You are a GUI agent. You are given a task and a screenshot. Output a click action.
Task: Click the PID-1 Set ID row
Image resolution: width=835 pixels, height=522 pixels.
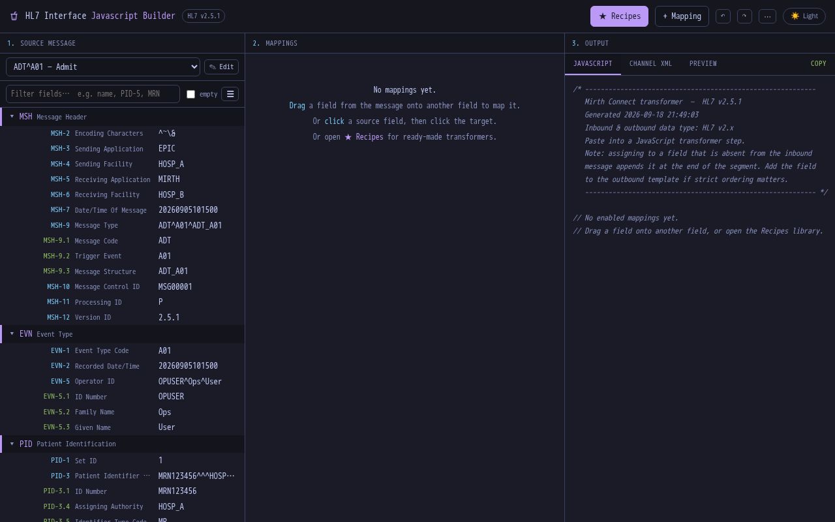point(122,461)
